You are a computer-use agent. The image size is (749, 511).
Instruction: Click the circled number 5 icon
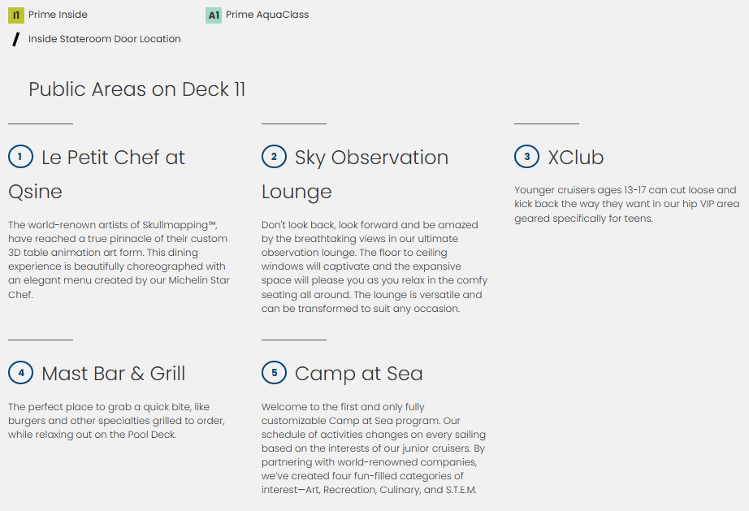[x=274, y=373]
